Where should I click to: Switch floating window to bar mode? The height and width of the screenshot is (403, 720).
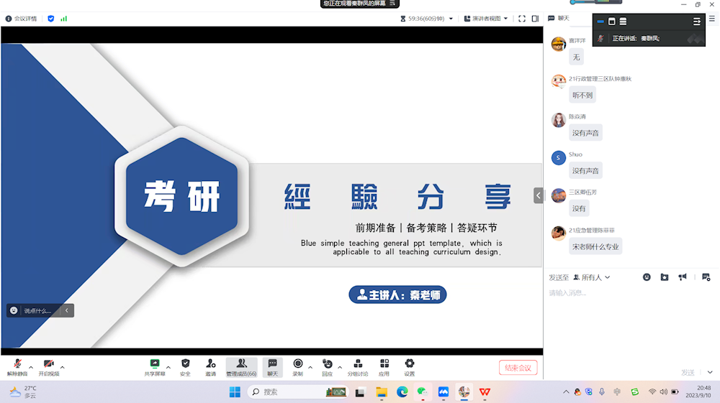click(x=600, y=22)
